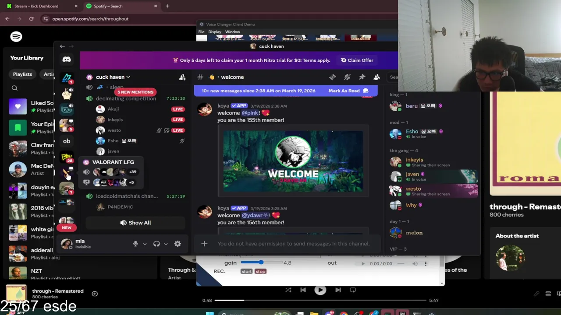Click browser address bar open.spotify.com
The image size is (561, 315).
(x=90, y=19)
